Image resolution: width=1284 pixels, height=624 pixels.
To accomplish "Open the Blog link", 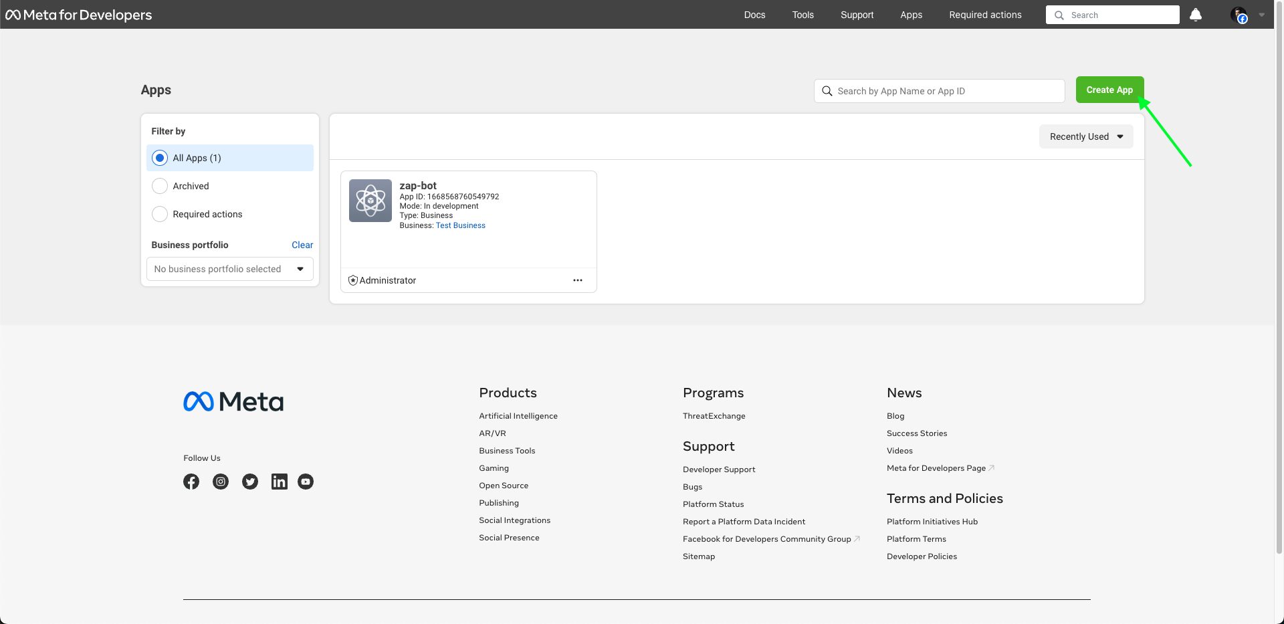I will pyautogui.click(x=895, y=416).
